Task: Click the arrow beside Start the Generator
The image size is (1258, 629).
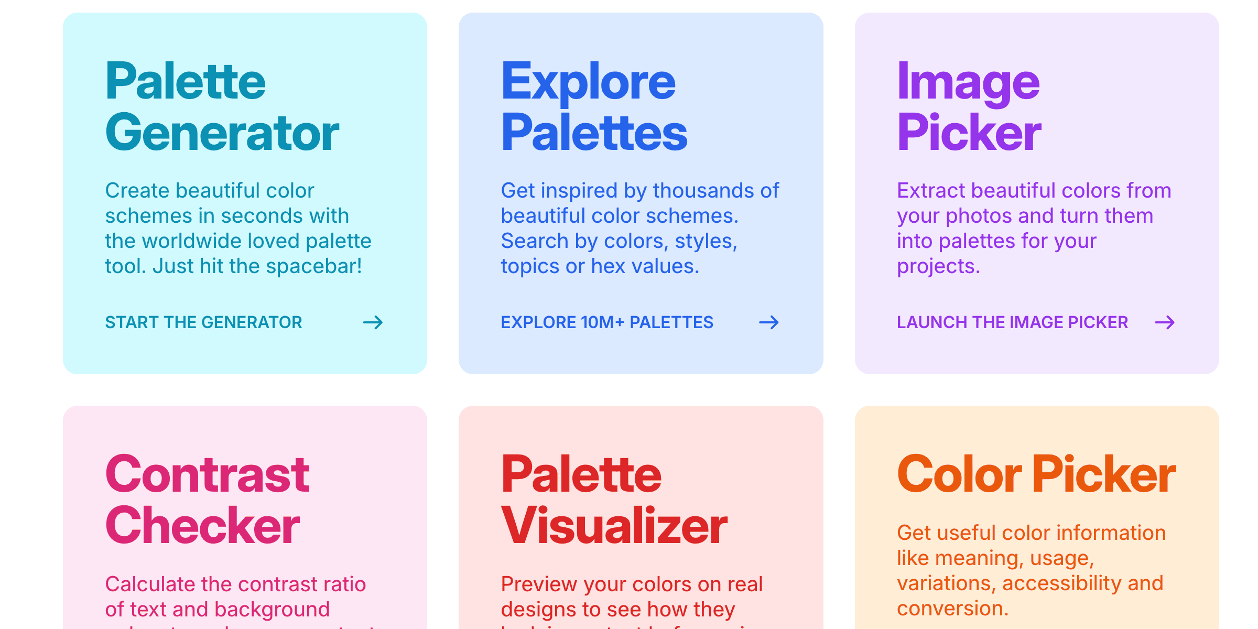Action: [373, 322]
